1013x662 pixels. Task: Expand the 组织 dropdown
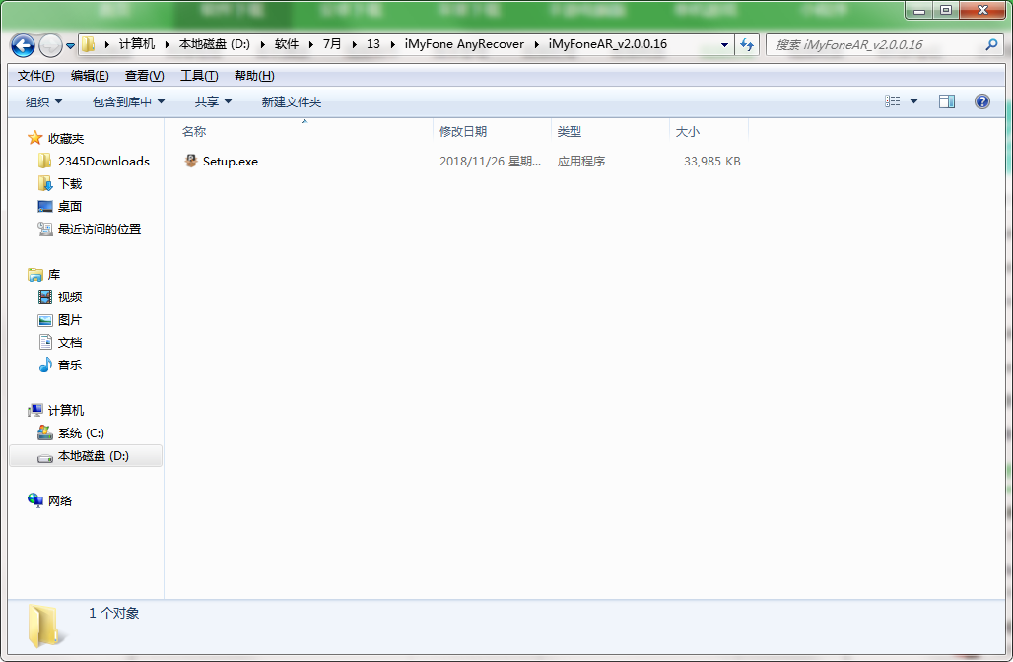[44, 101]
